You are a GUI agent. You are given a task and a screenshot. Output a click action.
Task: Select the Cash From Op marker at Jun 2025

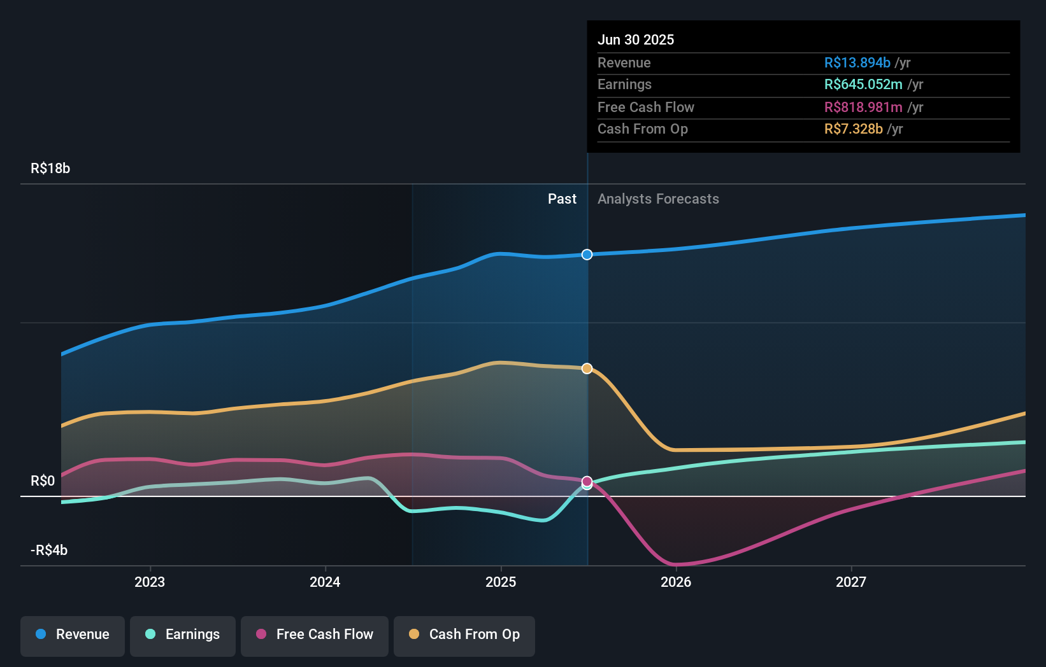[x=587, y=367]
